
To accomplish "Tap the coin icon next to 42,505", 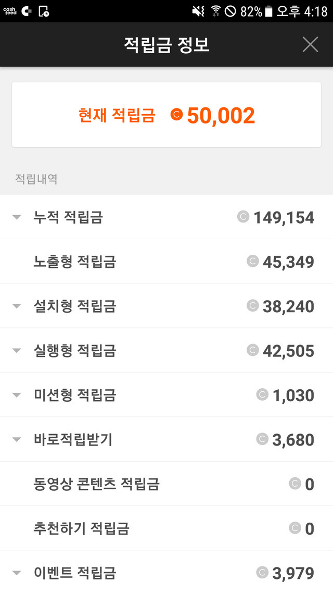I will [x=252, y=350].
